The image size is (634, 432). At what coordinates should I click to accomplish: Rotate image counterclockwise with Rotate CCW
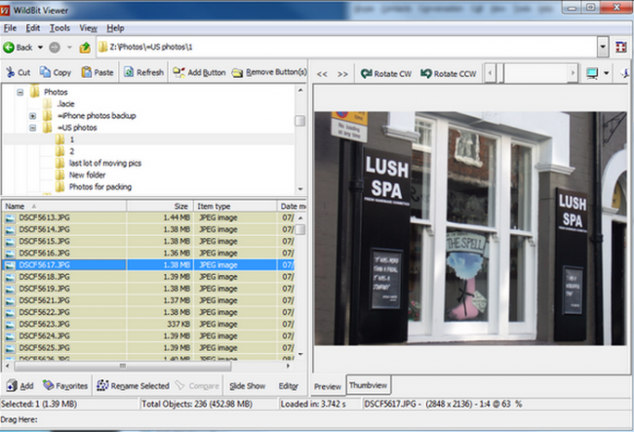pos(449,74)
